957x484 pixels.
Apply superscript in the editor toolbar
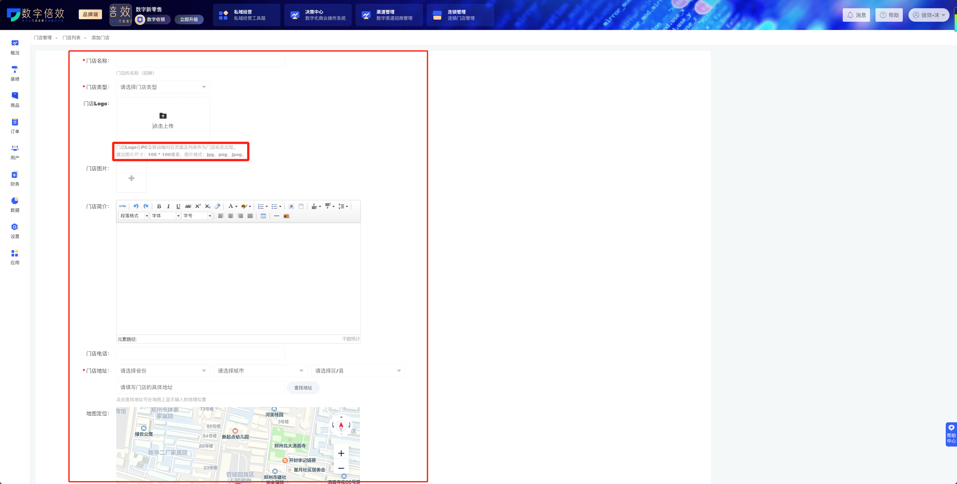[198, 206]
